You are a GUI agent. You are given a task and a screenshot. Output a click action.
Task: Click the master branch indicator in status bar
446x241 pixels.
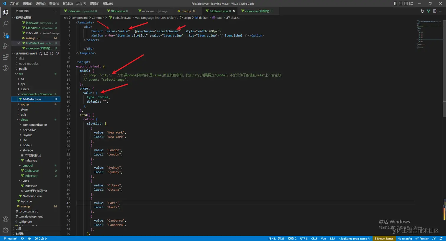tap(10, 239)
